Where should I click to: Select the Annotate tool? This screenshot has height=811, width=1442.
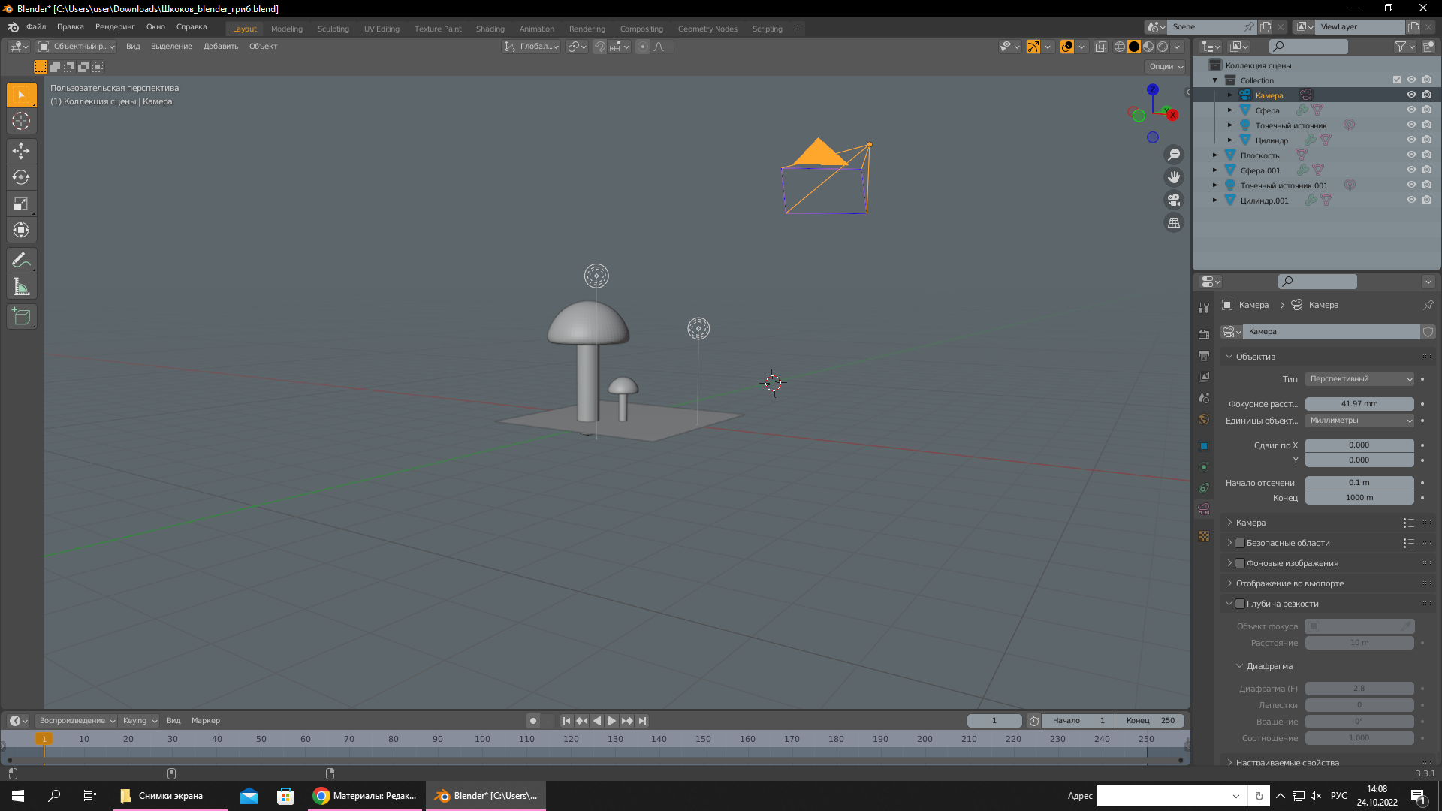(x=21, y=261)
